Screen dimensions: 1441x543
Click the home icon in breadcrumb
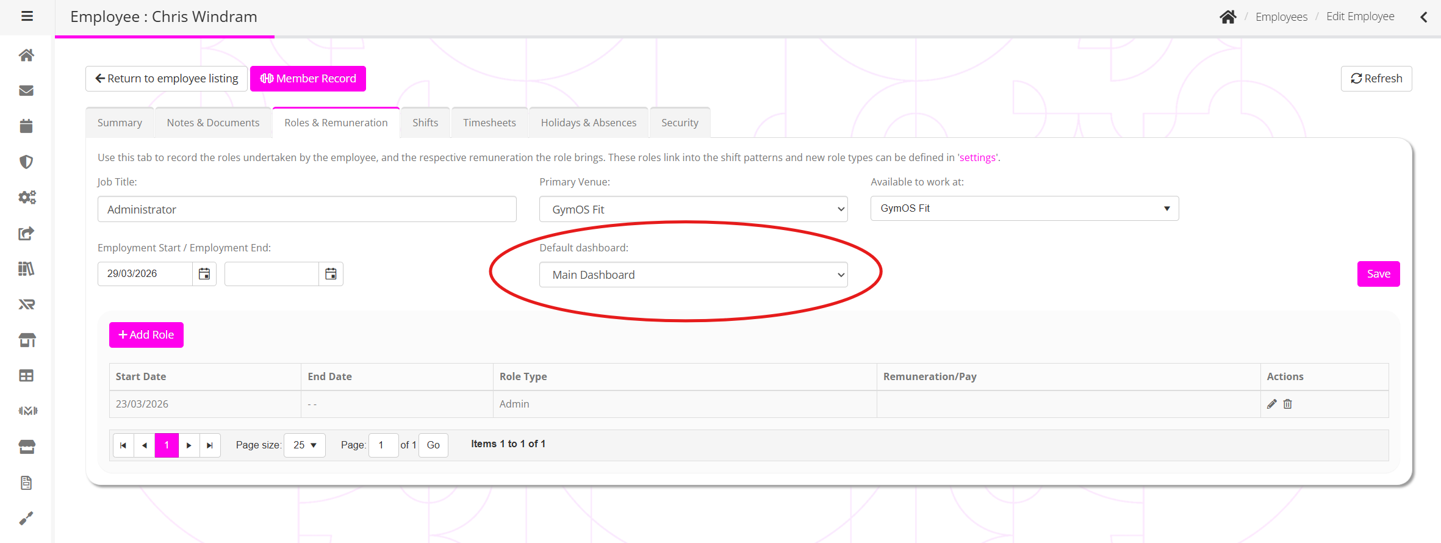click(x=1227, y=17)
